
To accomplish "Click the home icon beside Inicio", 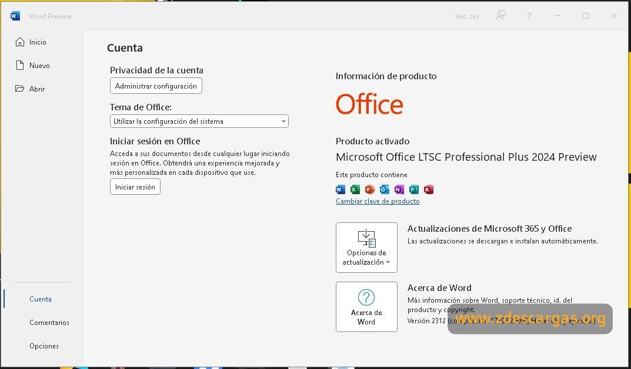I will click(20, 42).
